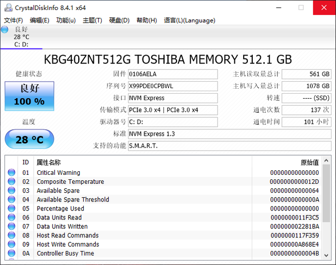Click the firmware field 0106AELA
Image resolution: width=336 pixels, height=265 pixels.
coord(173,74)
